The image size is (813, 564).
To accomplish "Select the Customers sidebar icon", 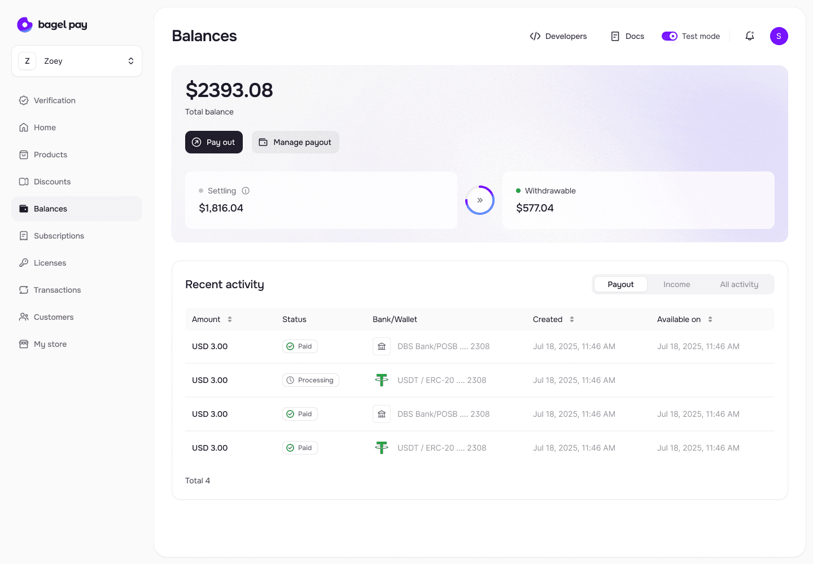I will (23, 316).
